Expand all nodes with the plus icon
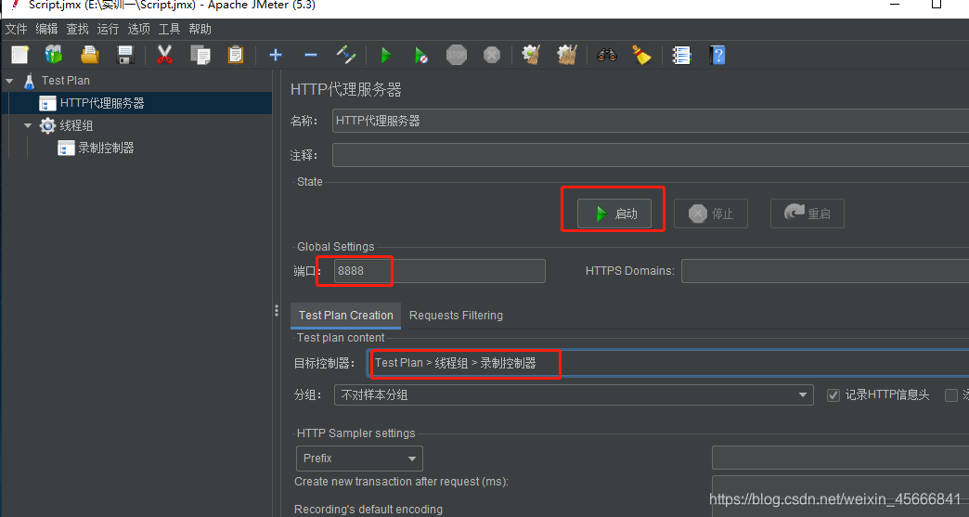 point(276,55)
